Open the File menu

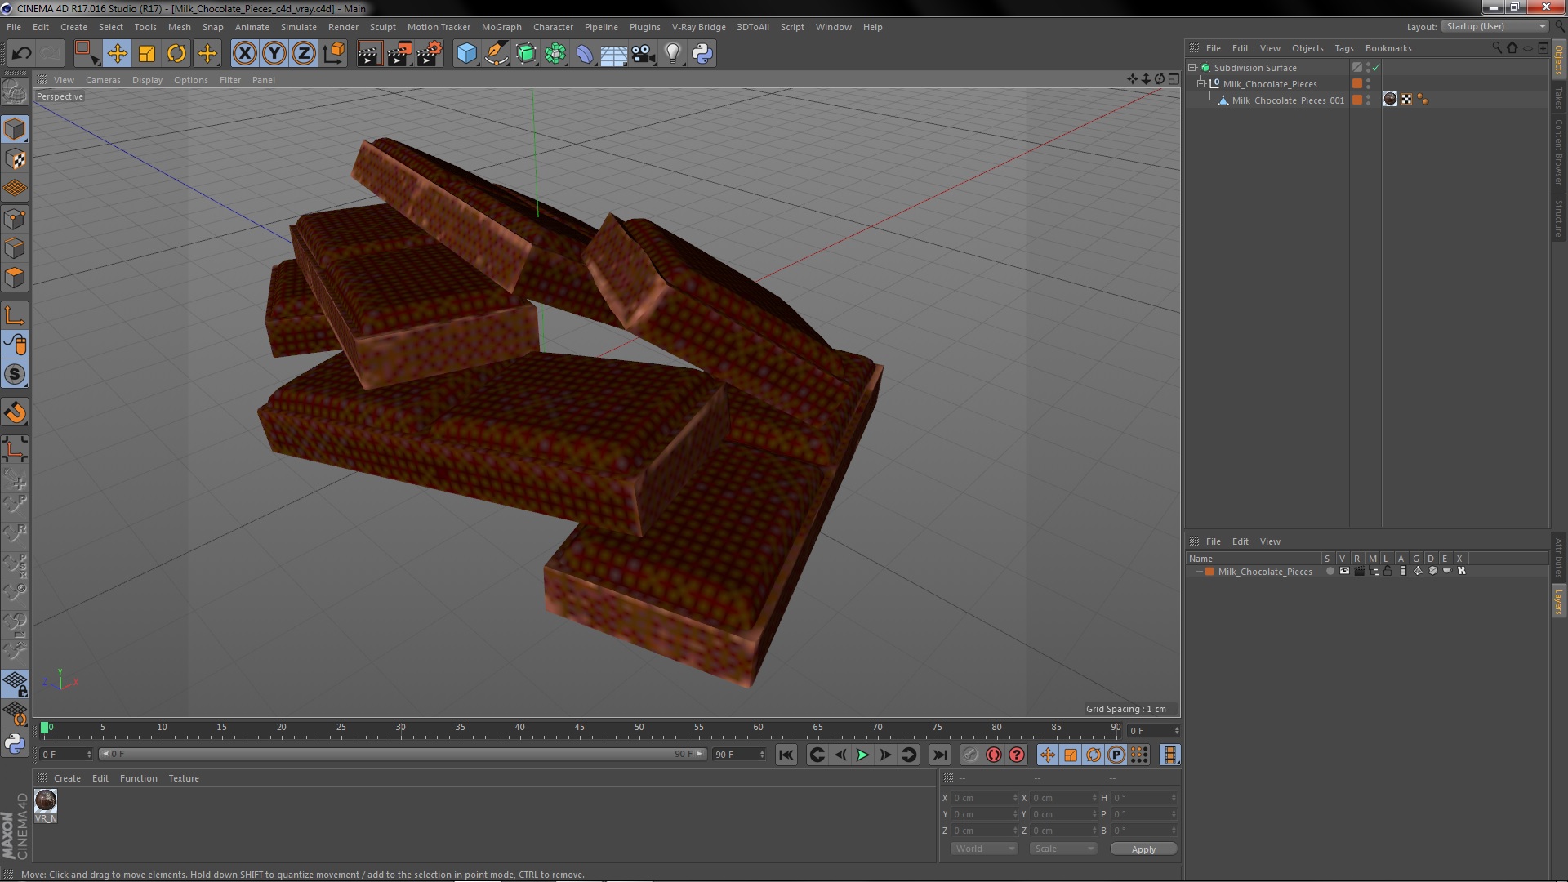(x=14, y=27)
